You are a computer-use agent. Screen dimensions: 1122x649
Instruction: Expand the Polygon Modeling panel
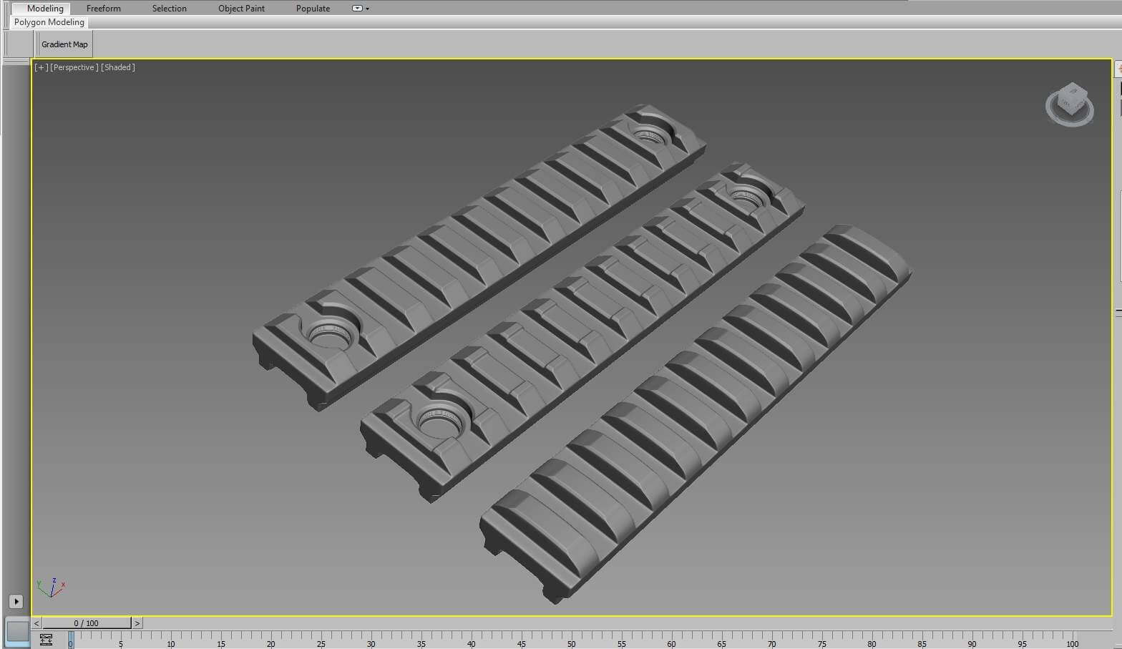point(49,22)
